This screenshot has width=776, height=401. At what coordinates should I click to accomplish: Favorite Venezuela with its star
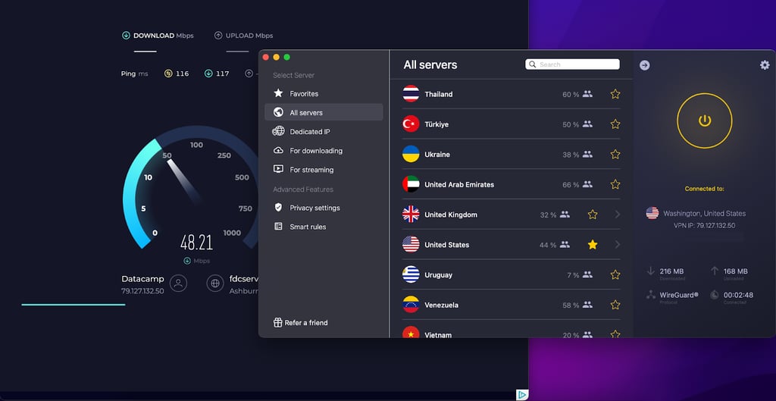(x=615, y=305)
